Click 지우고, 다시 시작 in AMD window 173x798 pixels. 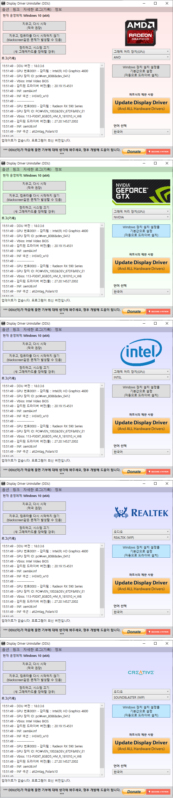(34, 26)
